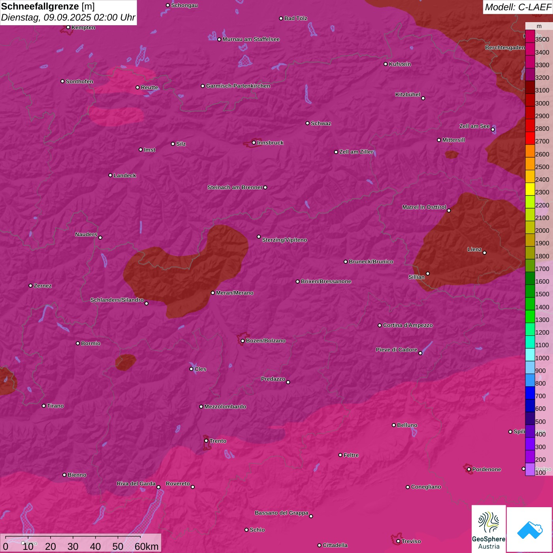Click the 2700 m red legend swatch
553x553 pixels.
tap(530, 138)
